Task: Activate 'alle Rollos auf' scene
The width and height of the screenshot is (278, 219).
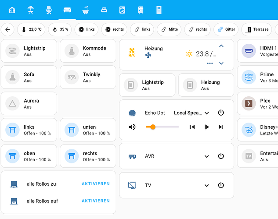Action: pyautogui.click(x=95, y=201)
